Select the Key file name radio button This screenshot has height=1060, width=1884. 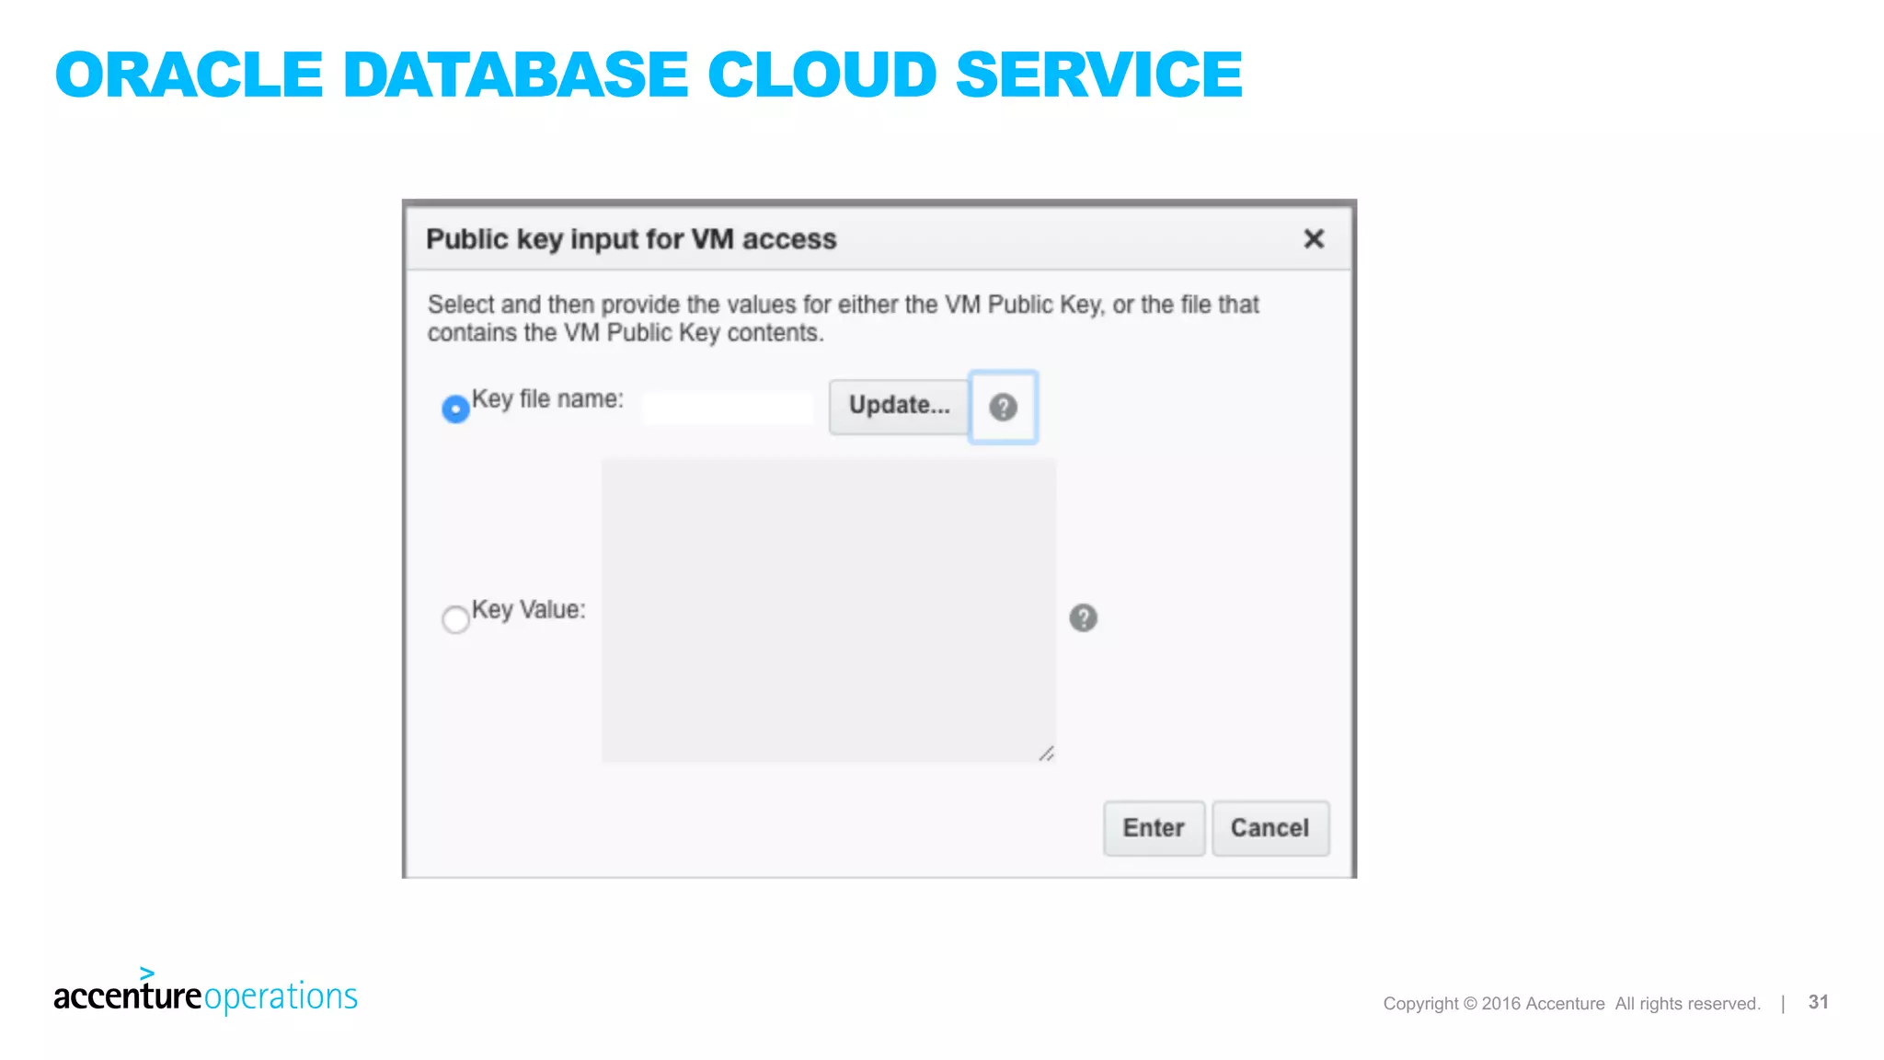point(455,409)
